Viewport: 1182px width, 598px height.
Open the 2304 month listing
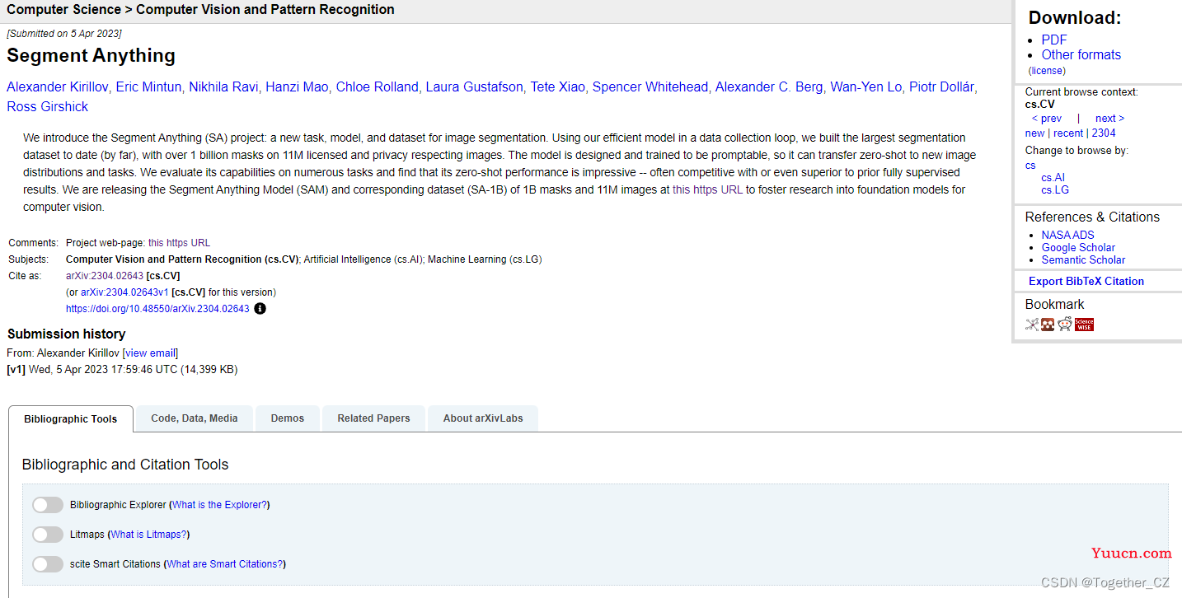click(1104, 133)
